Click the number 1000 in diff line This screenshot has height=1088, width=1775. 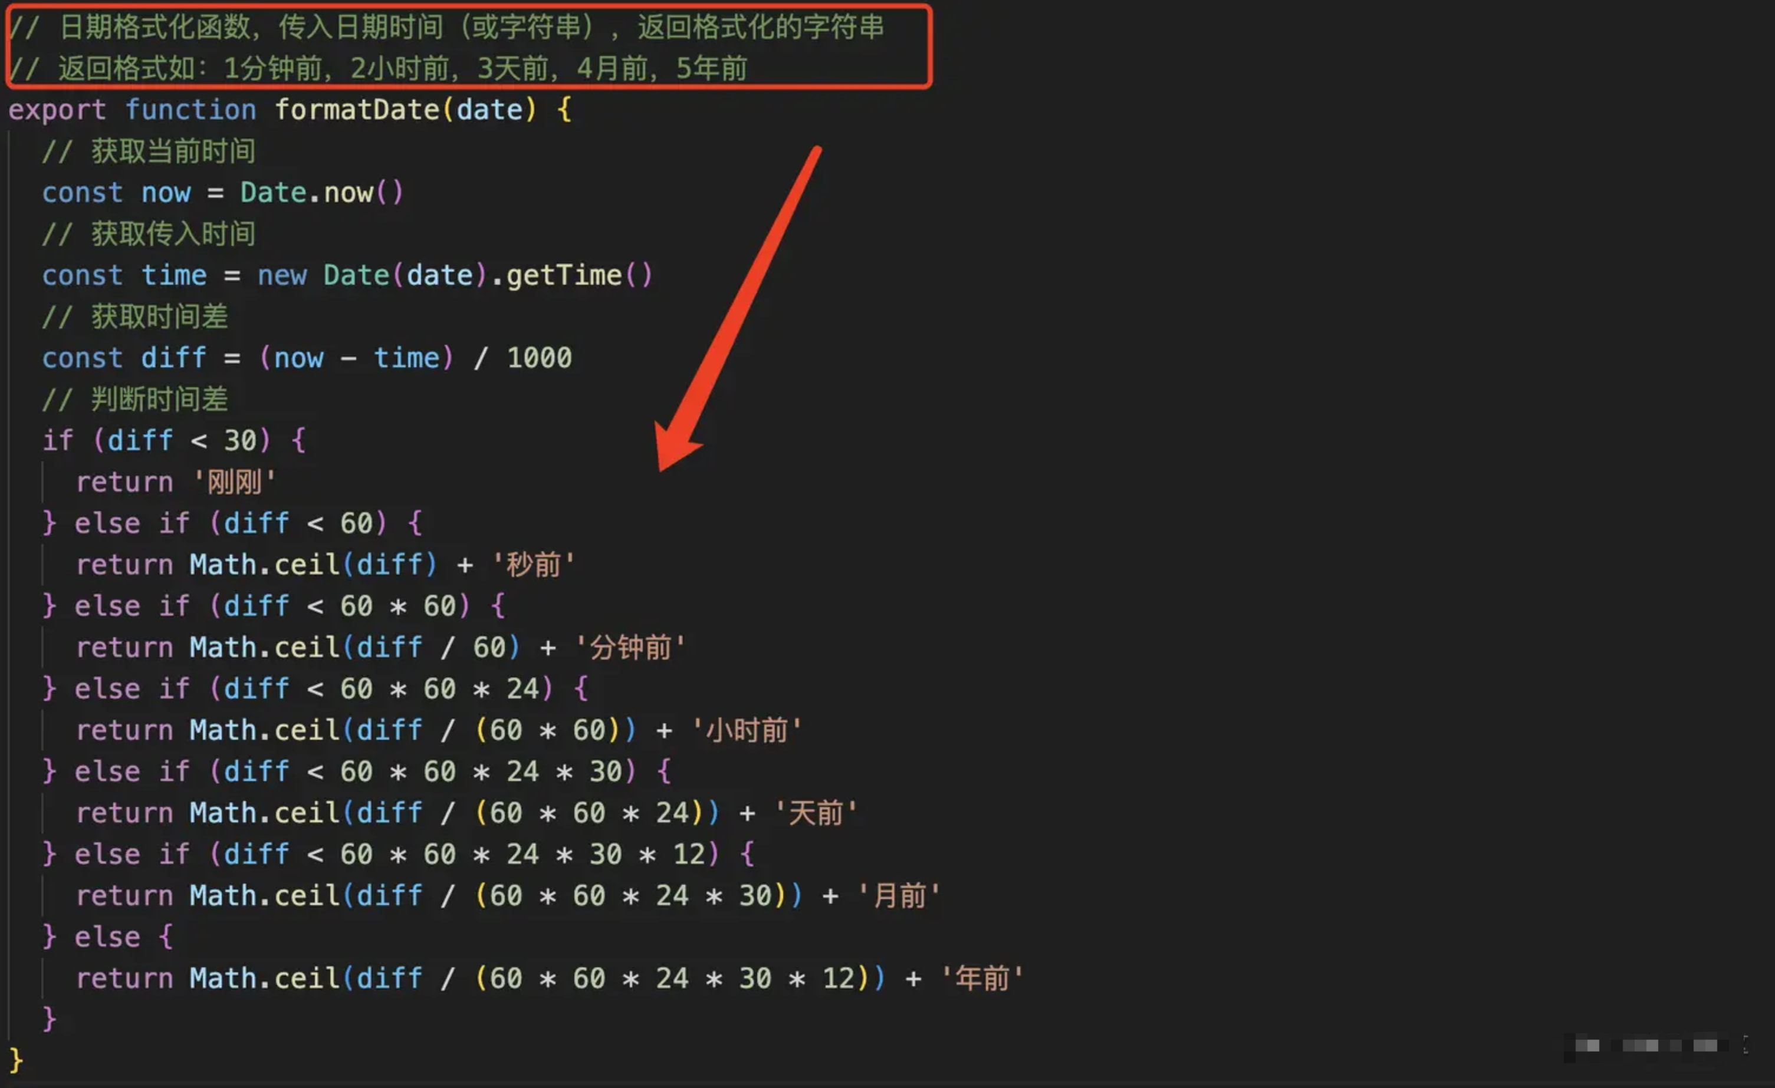point(539,358)
